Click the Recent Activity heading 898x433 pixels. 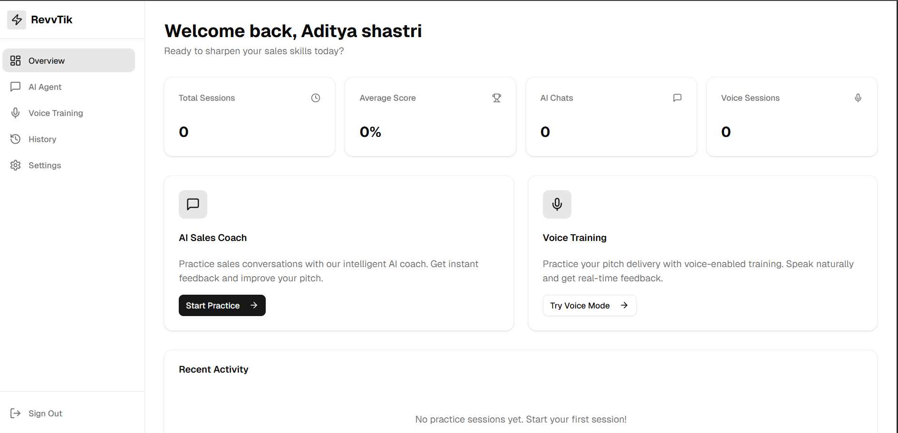tap(213, 369)
